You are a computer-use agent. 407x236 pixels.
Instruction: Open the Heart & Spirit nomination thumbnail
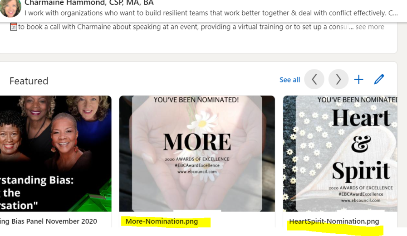[x=340, y=154]
